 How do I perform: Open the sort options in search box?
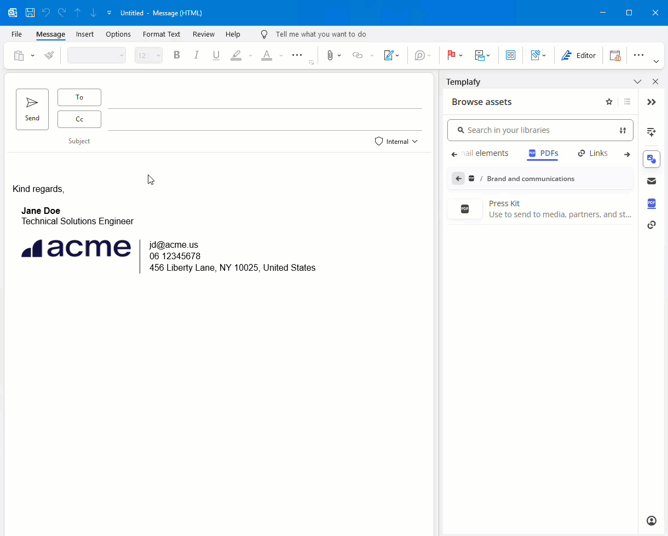[623, 130]
